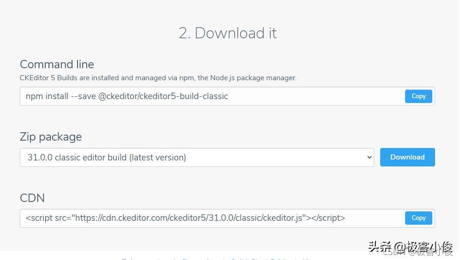Click the @ckeditor/ckeditor5-build-classic package name

[163, 96]
